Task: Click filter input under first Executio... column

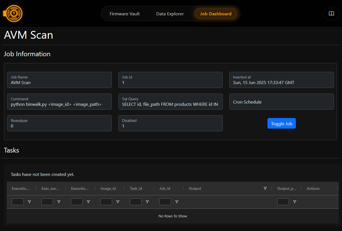Action: (18, 202)
